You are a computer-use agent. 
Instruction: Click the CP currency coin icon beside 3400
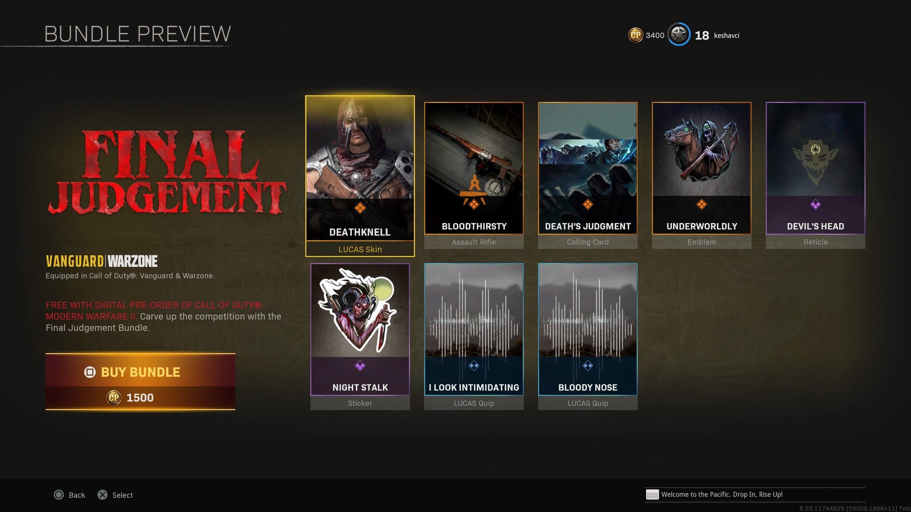click(x=636, y=35)
